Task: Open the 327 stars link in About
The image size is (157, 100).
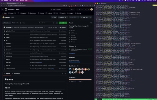Action: coord(74,37)
